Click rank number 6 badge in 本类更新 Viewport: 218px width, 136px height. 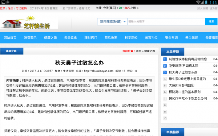point(165,92)
